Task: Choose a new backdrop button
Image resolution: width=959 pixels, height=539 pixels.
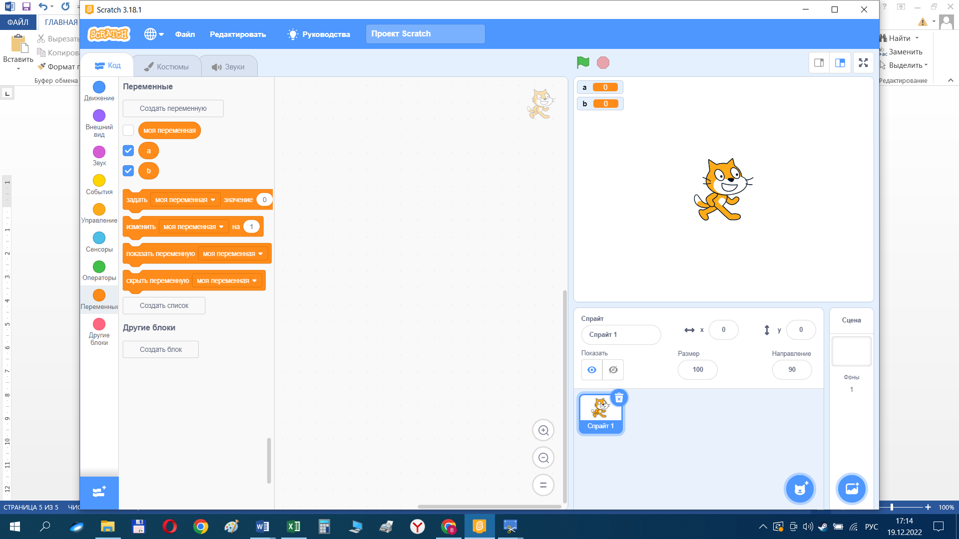Action: pyautogui.click(x=852, y=489)
